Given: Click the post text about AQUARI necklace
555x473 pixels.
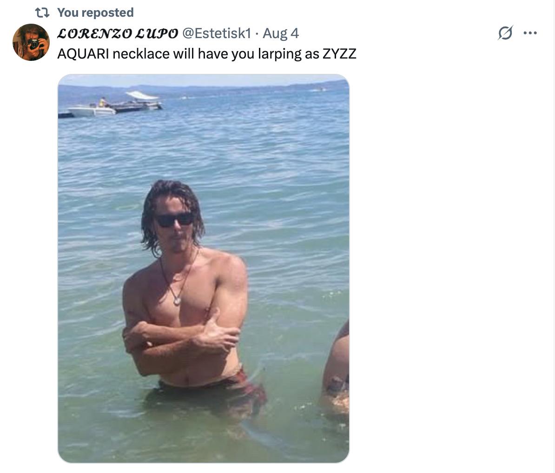Looking at the screenshot, I should click(207, 54).
